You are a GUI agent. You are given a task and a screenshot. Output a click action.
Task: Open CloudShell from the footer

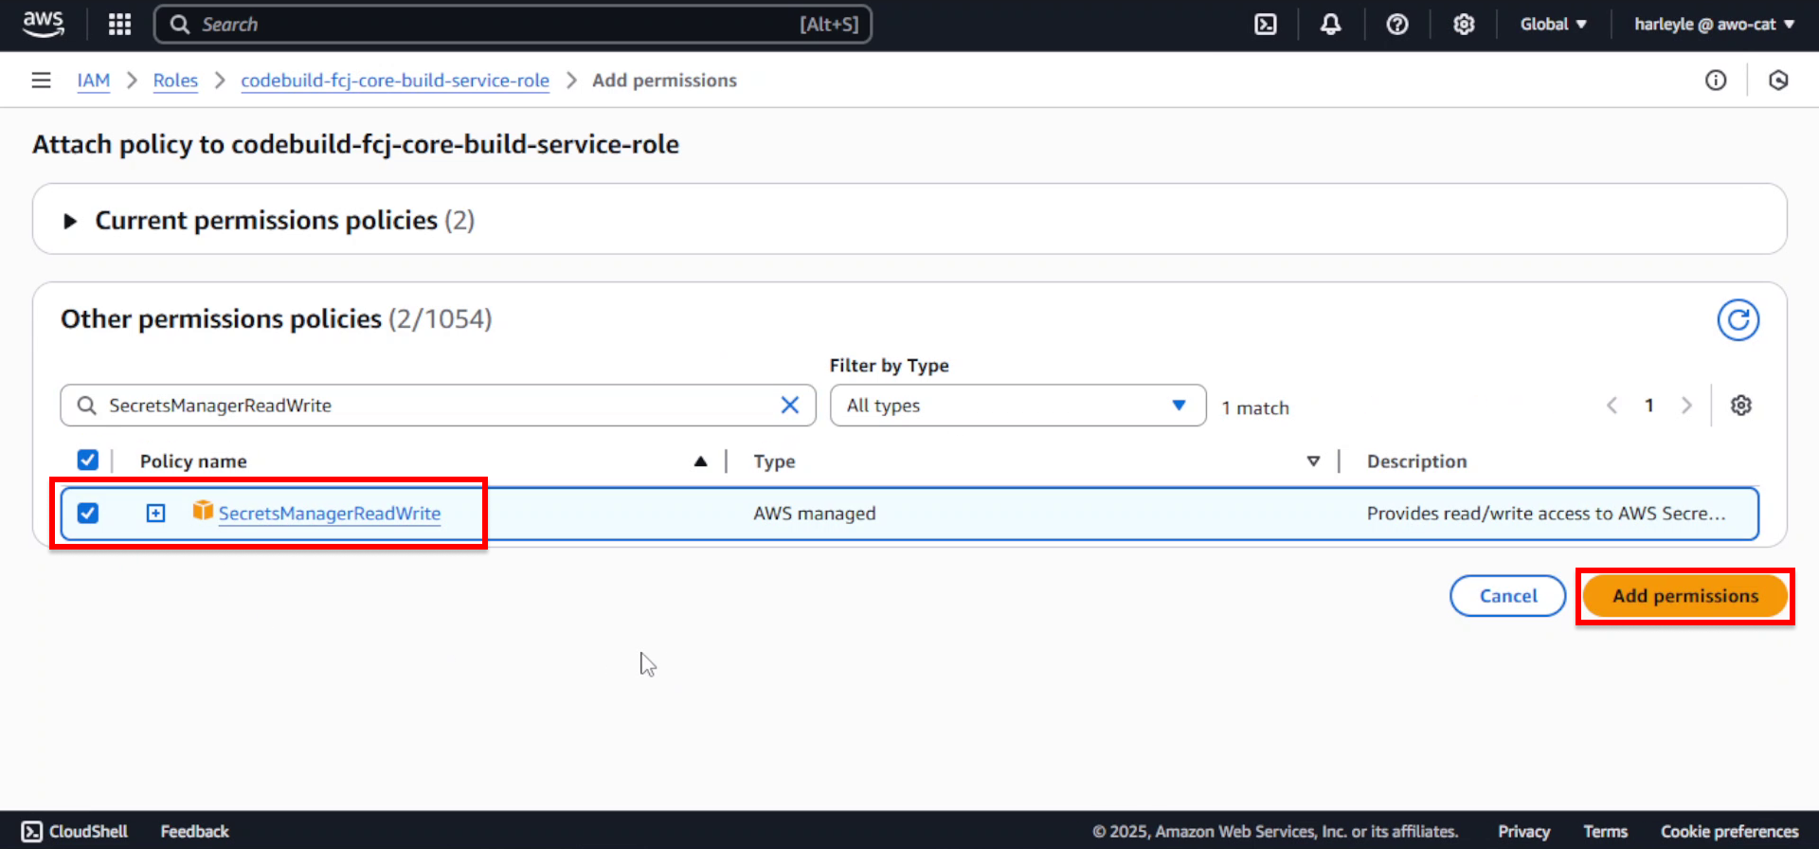tap(75, 831)
